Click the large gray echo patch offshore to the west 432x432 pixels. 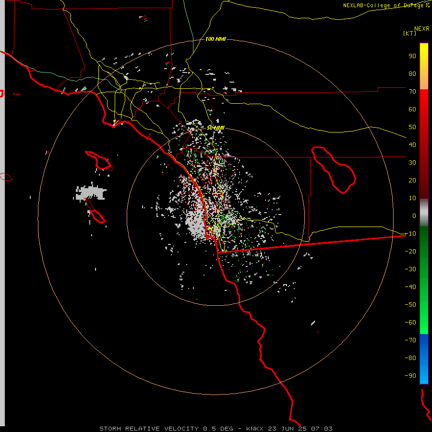[x=90, y=193]
